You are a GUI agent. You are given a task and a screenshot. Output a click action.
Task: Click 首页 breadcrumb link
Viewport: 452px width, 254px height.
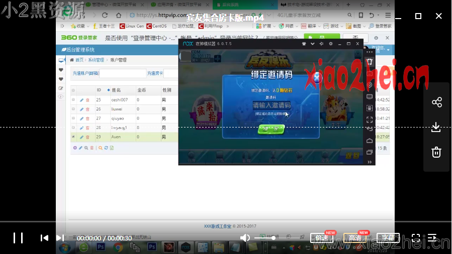79,60
